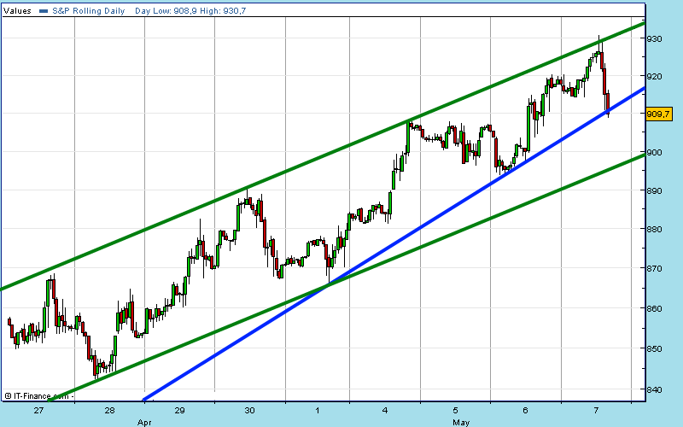Image resolution: width=683 pixels, height=427 pixels.
Task: Click date label 5 on time axis
Action: pos(455,411)
